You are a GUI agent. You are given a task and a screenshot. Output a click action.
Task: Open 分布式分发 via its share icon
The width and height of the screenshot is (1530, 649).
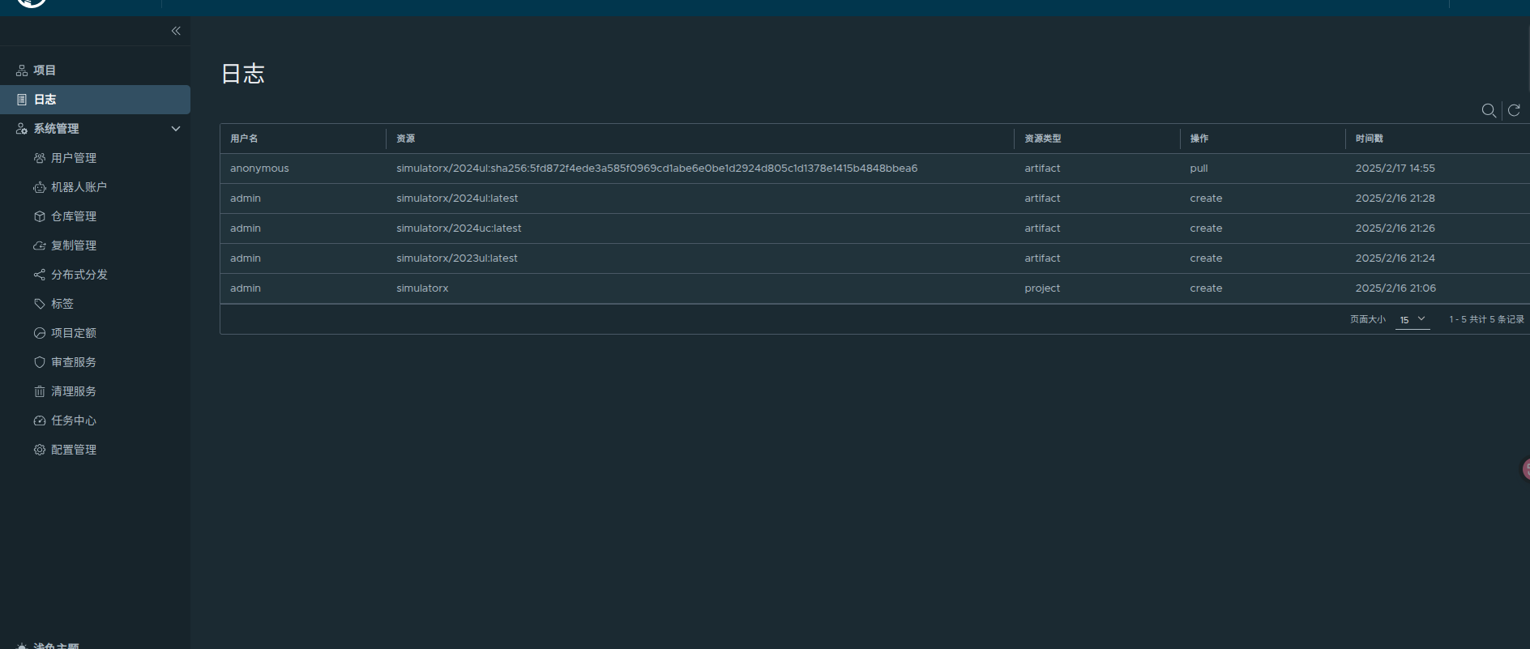(40, 275)
